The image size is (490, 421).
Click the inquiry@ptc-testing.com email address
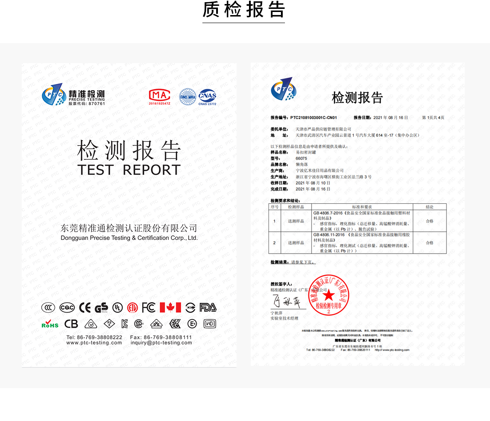tap(161, 343)
